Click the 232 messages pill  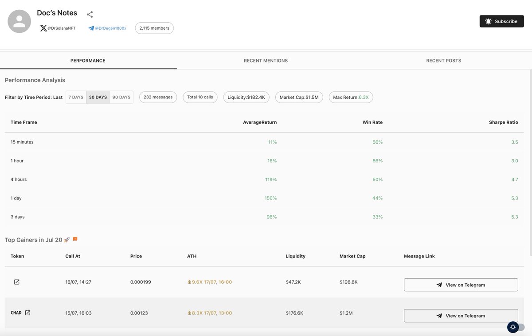pyautogui.click(x=158, y=97)
